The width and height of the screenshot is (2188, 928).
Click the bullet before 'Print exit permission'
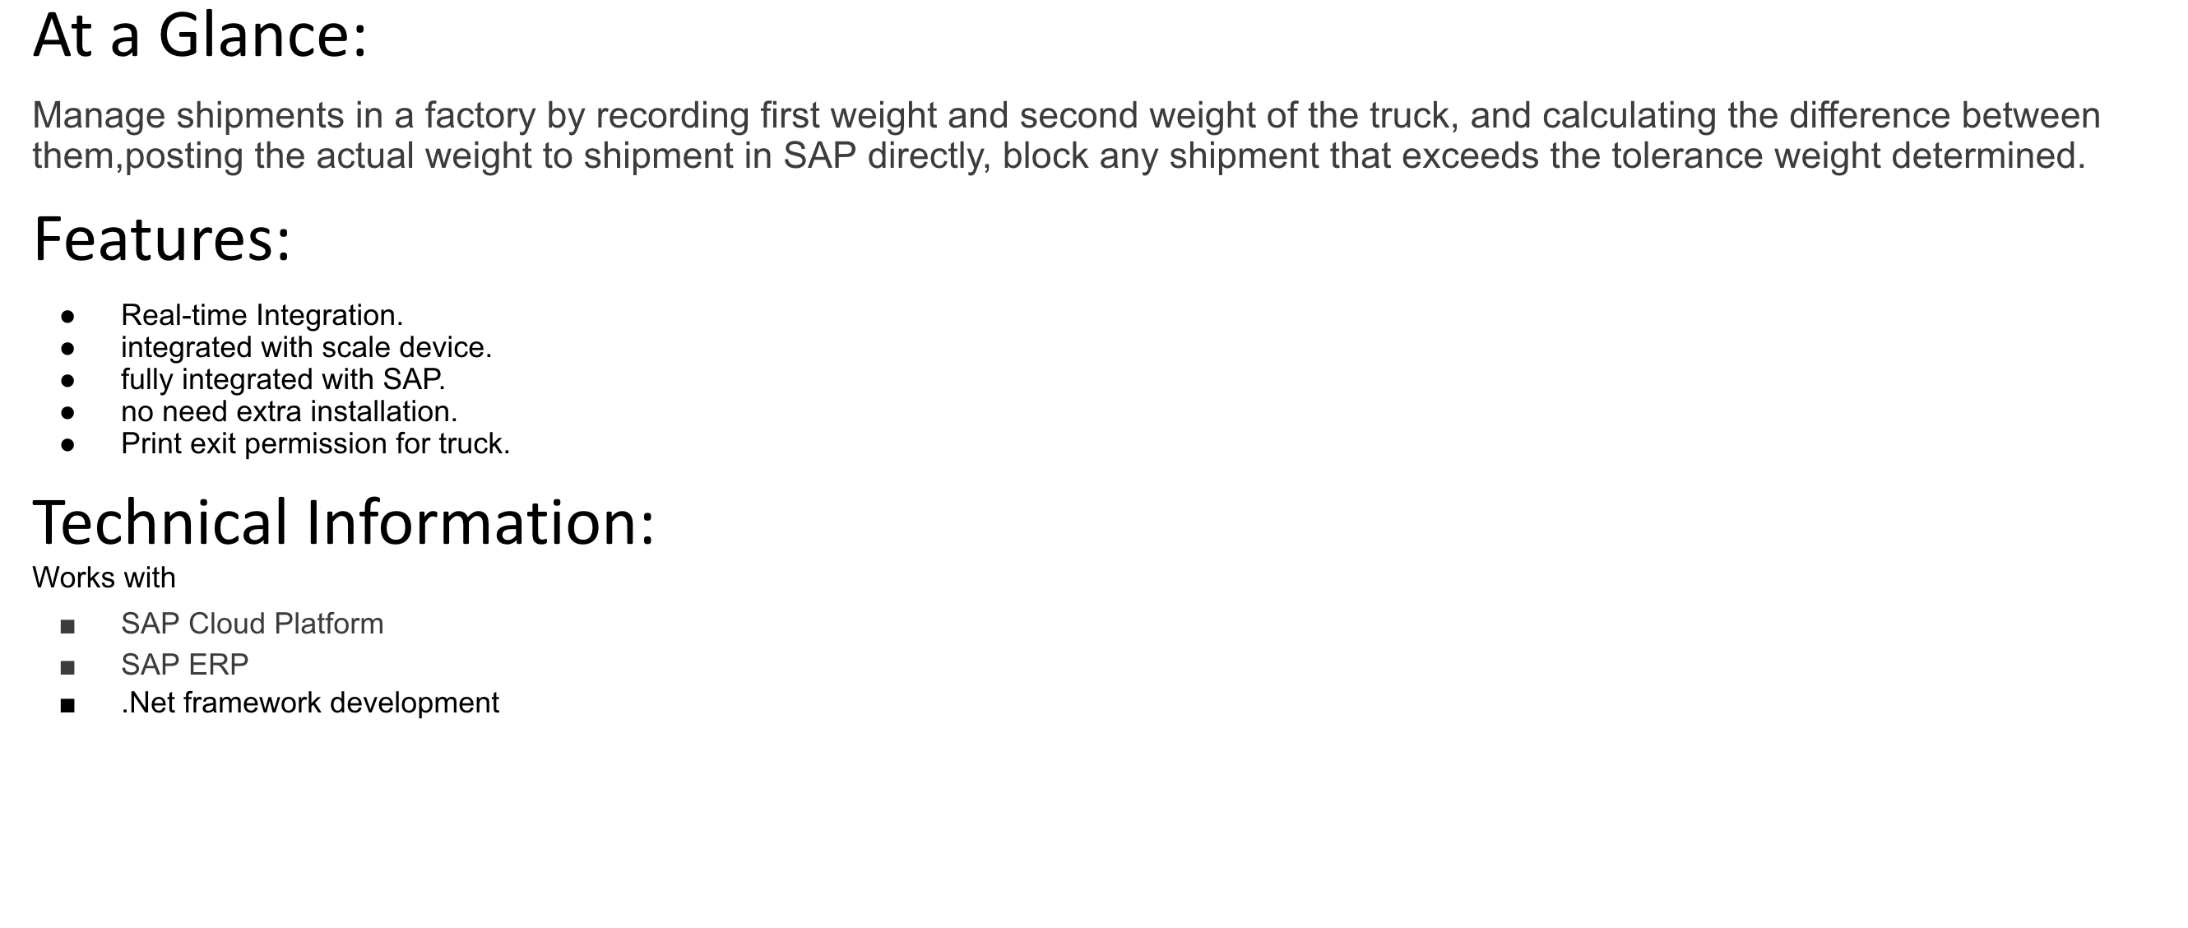(68, 445)
